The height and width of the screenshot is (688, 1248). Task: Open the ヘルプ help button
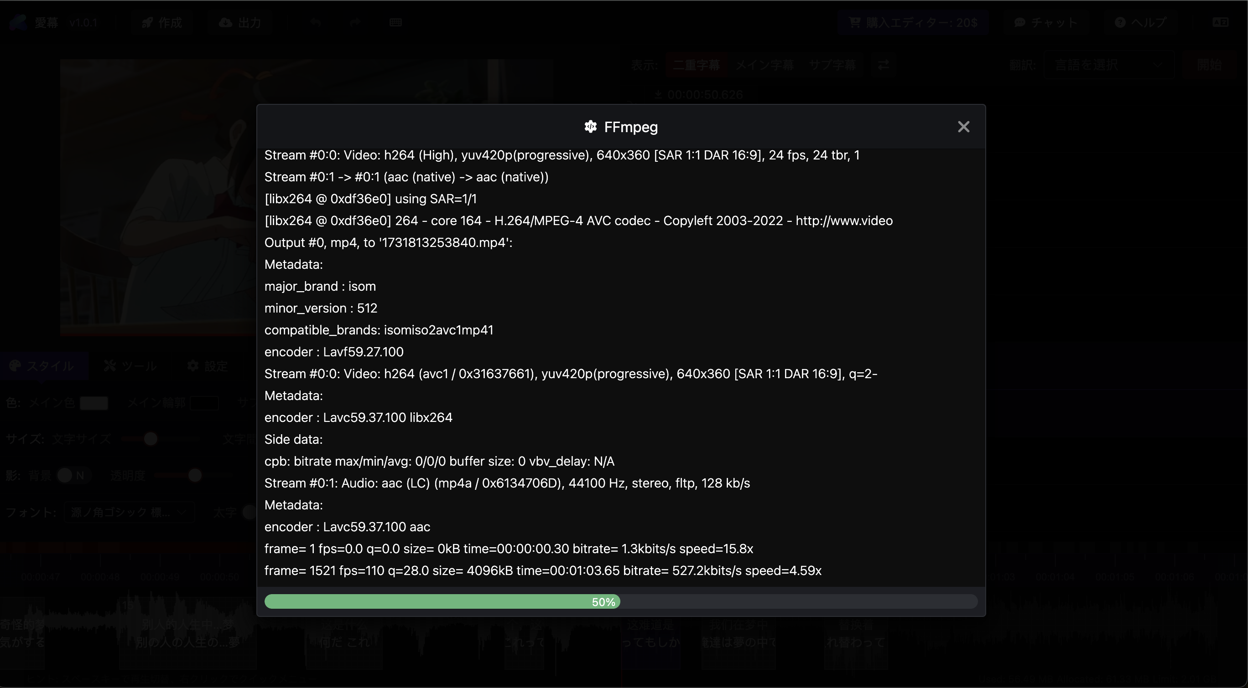1140,22
